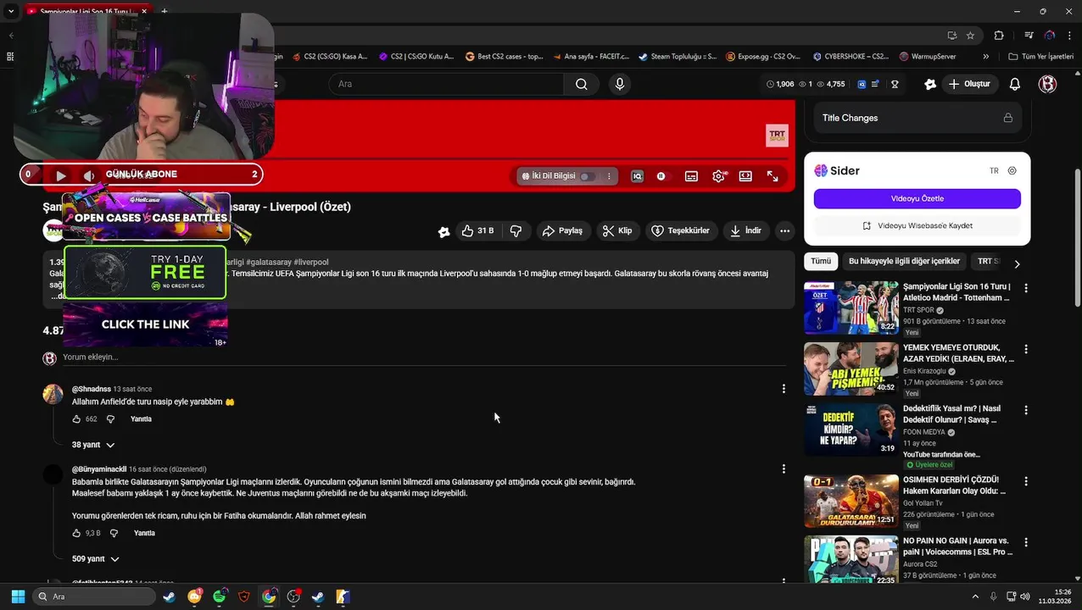Click the IQ icon in player controls
Viewport: 1082px width, 610px height.
[638, 176]
